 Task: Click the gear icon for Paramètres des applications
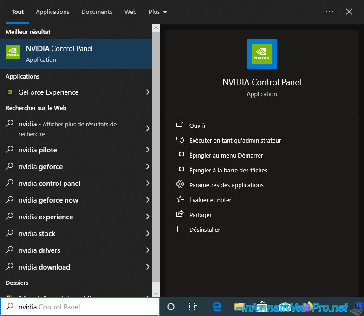click(180, 184)
